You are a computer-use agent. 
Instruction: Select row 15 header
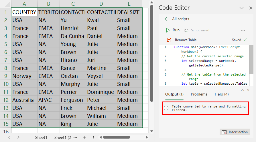coord(5,124)
